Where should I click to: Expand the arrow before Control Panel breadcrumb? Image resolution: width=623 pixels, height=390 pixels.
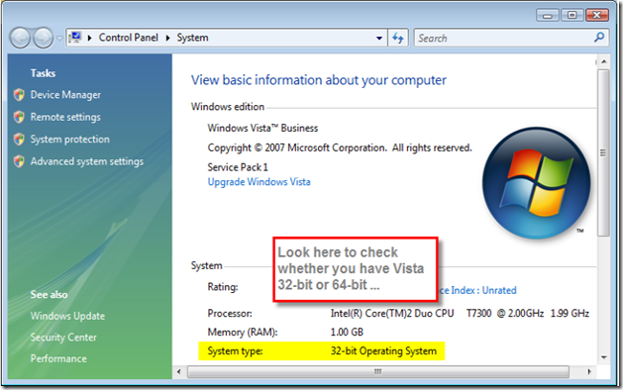(90, 38)
